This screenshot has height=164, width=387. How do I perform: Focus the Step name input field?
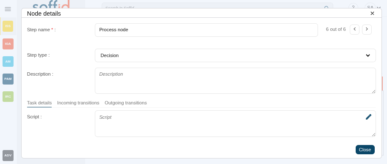[206, 30]
